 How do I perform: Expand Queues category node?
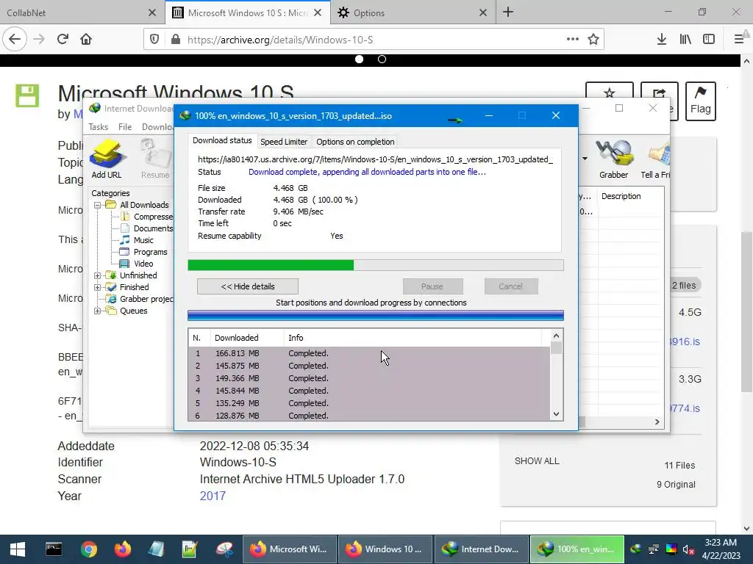tap(98, 311)
